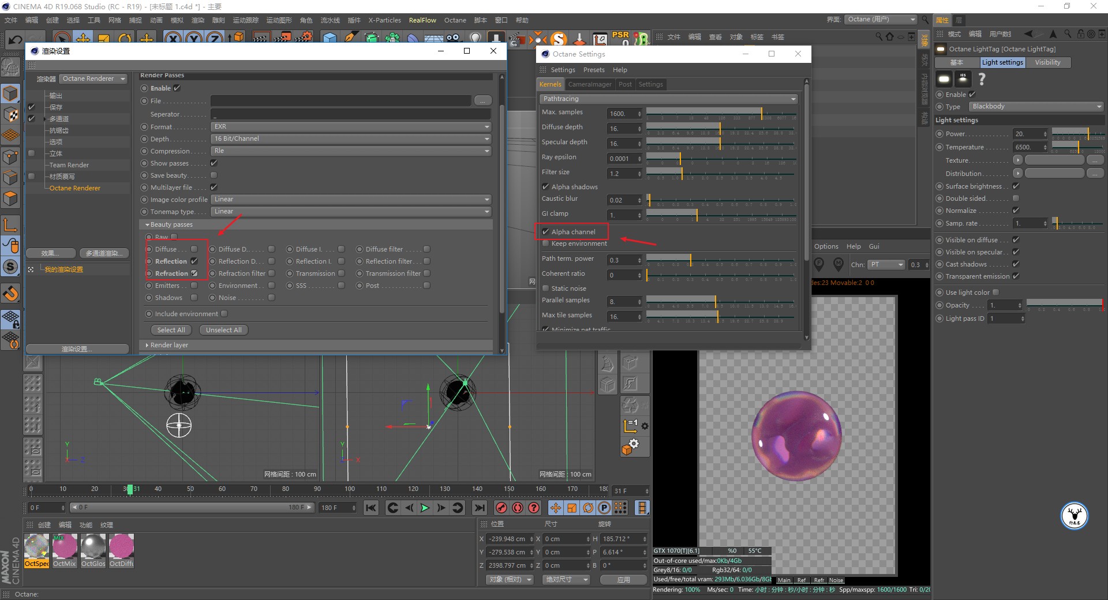Screen dimensions: 1108x600
Task: Open the renderer dropdown showing Octane Renderer
Action: [x=93, y=79]
